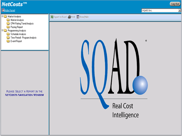182x136 pixels.
Task: Click the Pacing Report folder icon
Action: point(8,27)
